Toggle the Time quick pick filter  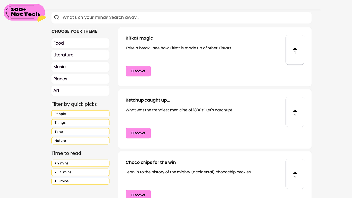[80, 132]
